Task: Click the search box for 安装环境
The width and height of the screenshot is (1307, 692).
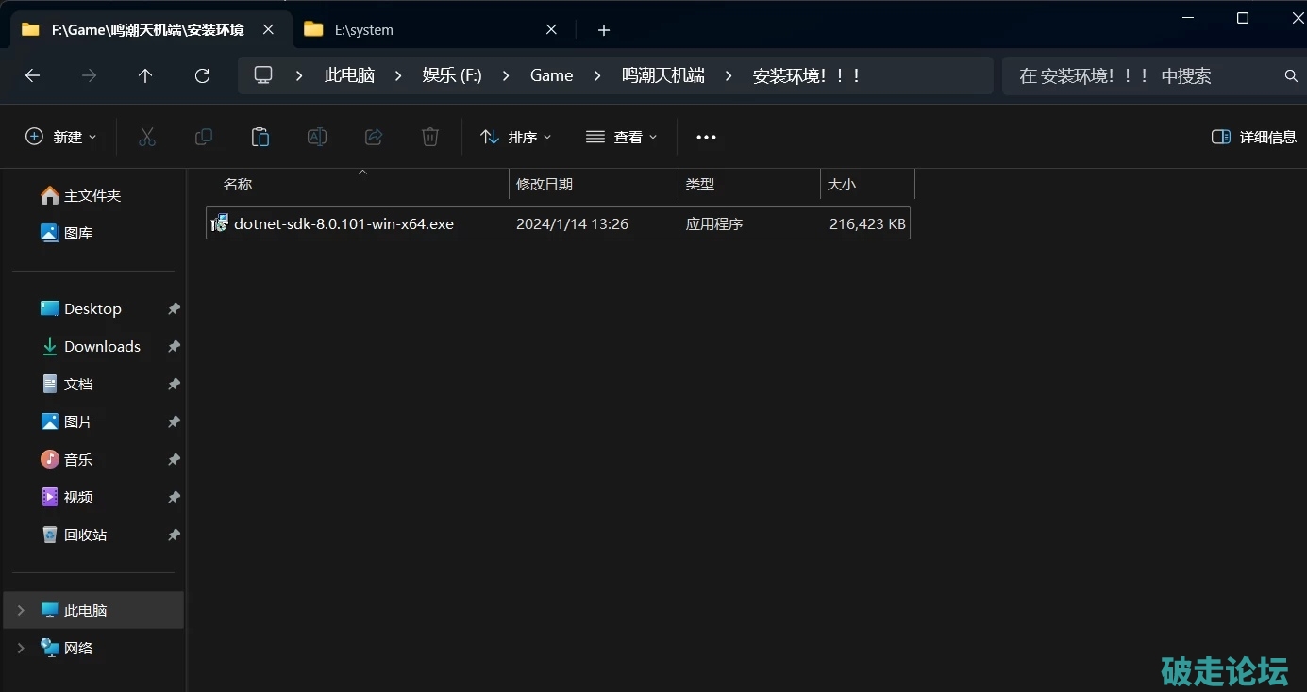Action: tap(1142, 75)
